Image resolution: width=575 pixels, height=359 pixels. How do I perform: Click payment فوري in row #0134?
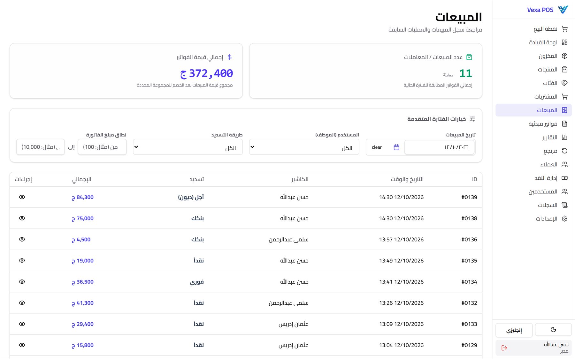(x=197, y=282)
